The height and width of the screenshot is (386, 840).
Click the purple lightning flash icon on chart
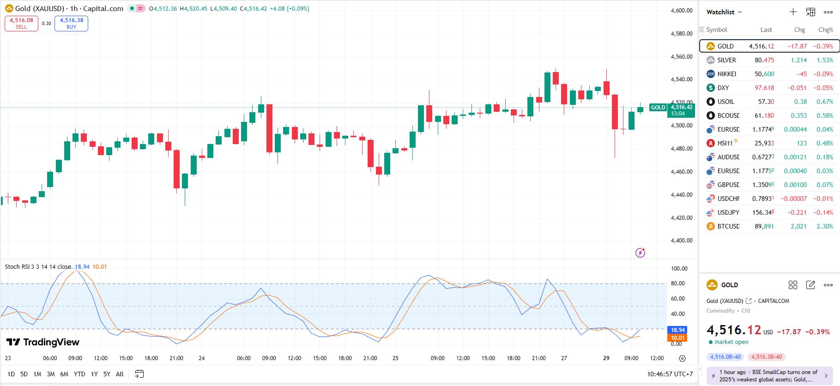(x=640, y=253)
